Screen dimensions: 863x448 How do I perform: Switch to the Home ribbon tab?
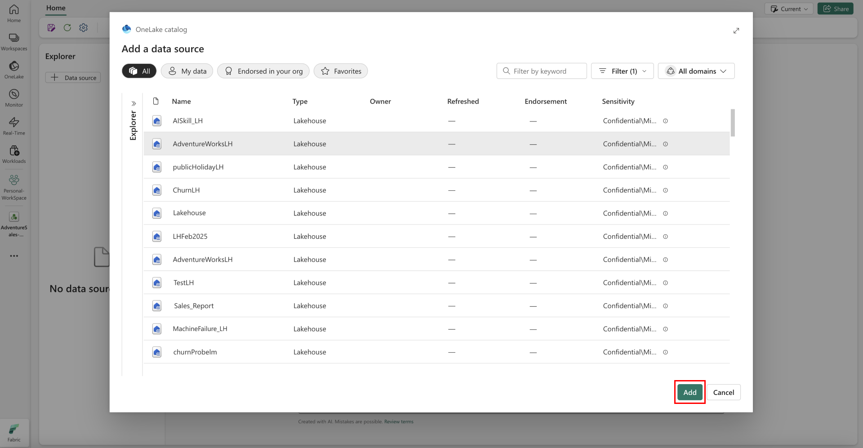[56, 8]
